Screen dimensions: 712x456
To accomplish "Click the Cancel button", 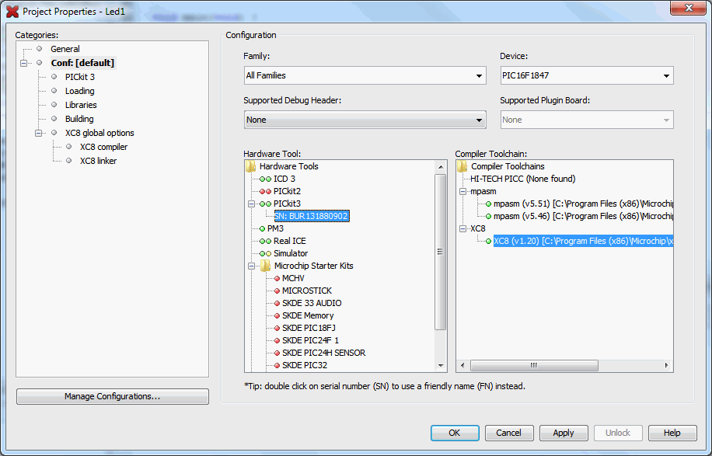I will [x=508, y=433].
